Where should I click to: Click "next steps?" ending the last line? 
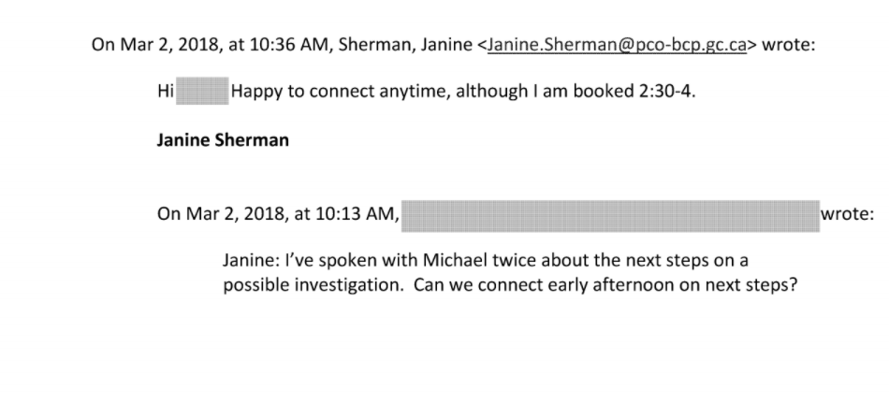tap(754, 285)
